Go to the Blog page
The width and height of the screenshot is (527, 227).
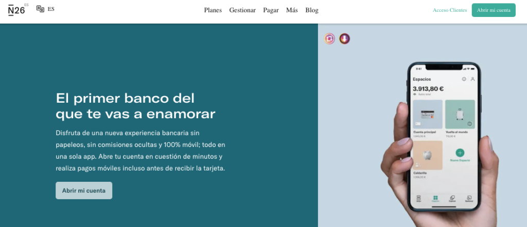(x=312, y=10)
